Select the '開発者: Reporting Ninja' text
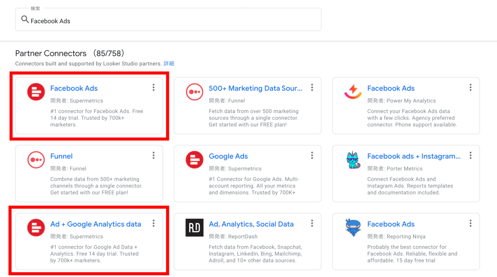Viewport: 497px width, 277px height. pyautogui.click(x=397, y=236)
